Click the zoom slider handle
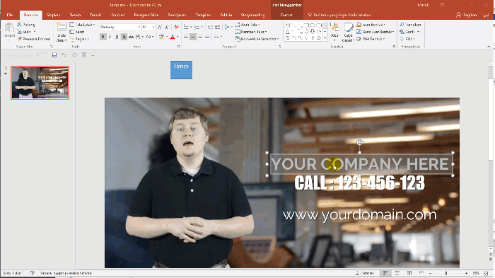This screenshot has width=495, height=278. tap(446, 273)
